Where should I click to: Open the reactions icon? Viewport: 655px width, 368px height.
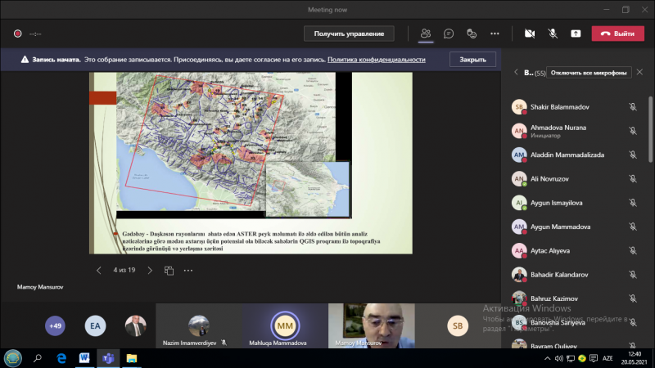tap(472, 34)
